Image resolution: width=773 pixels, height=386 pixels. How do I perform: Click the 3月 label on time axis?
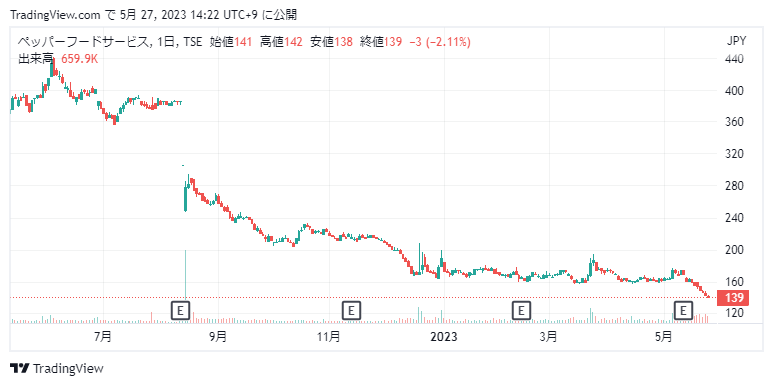(548, 337)
